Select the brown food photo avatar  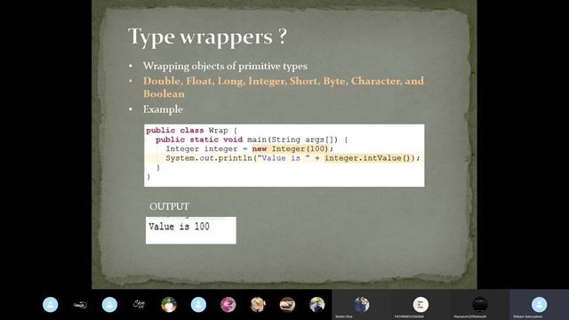coord(287,304)
